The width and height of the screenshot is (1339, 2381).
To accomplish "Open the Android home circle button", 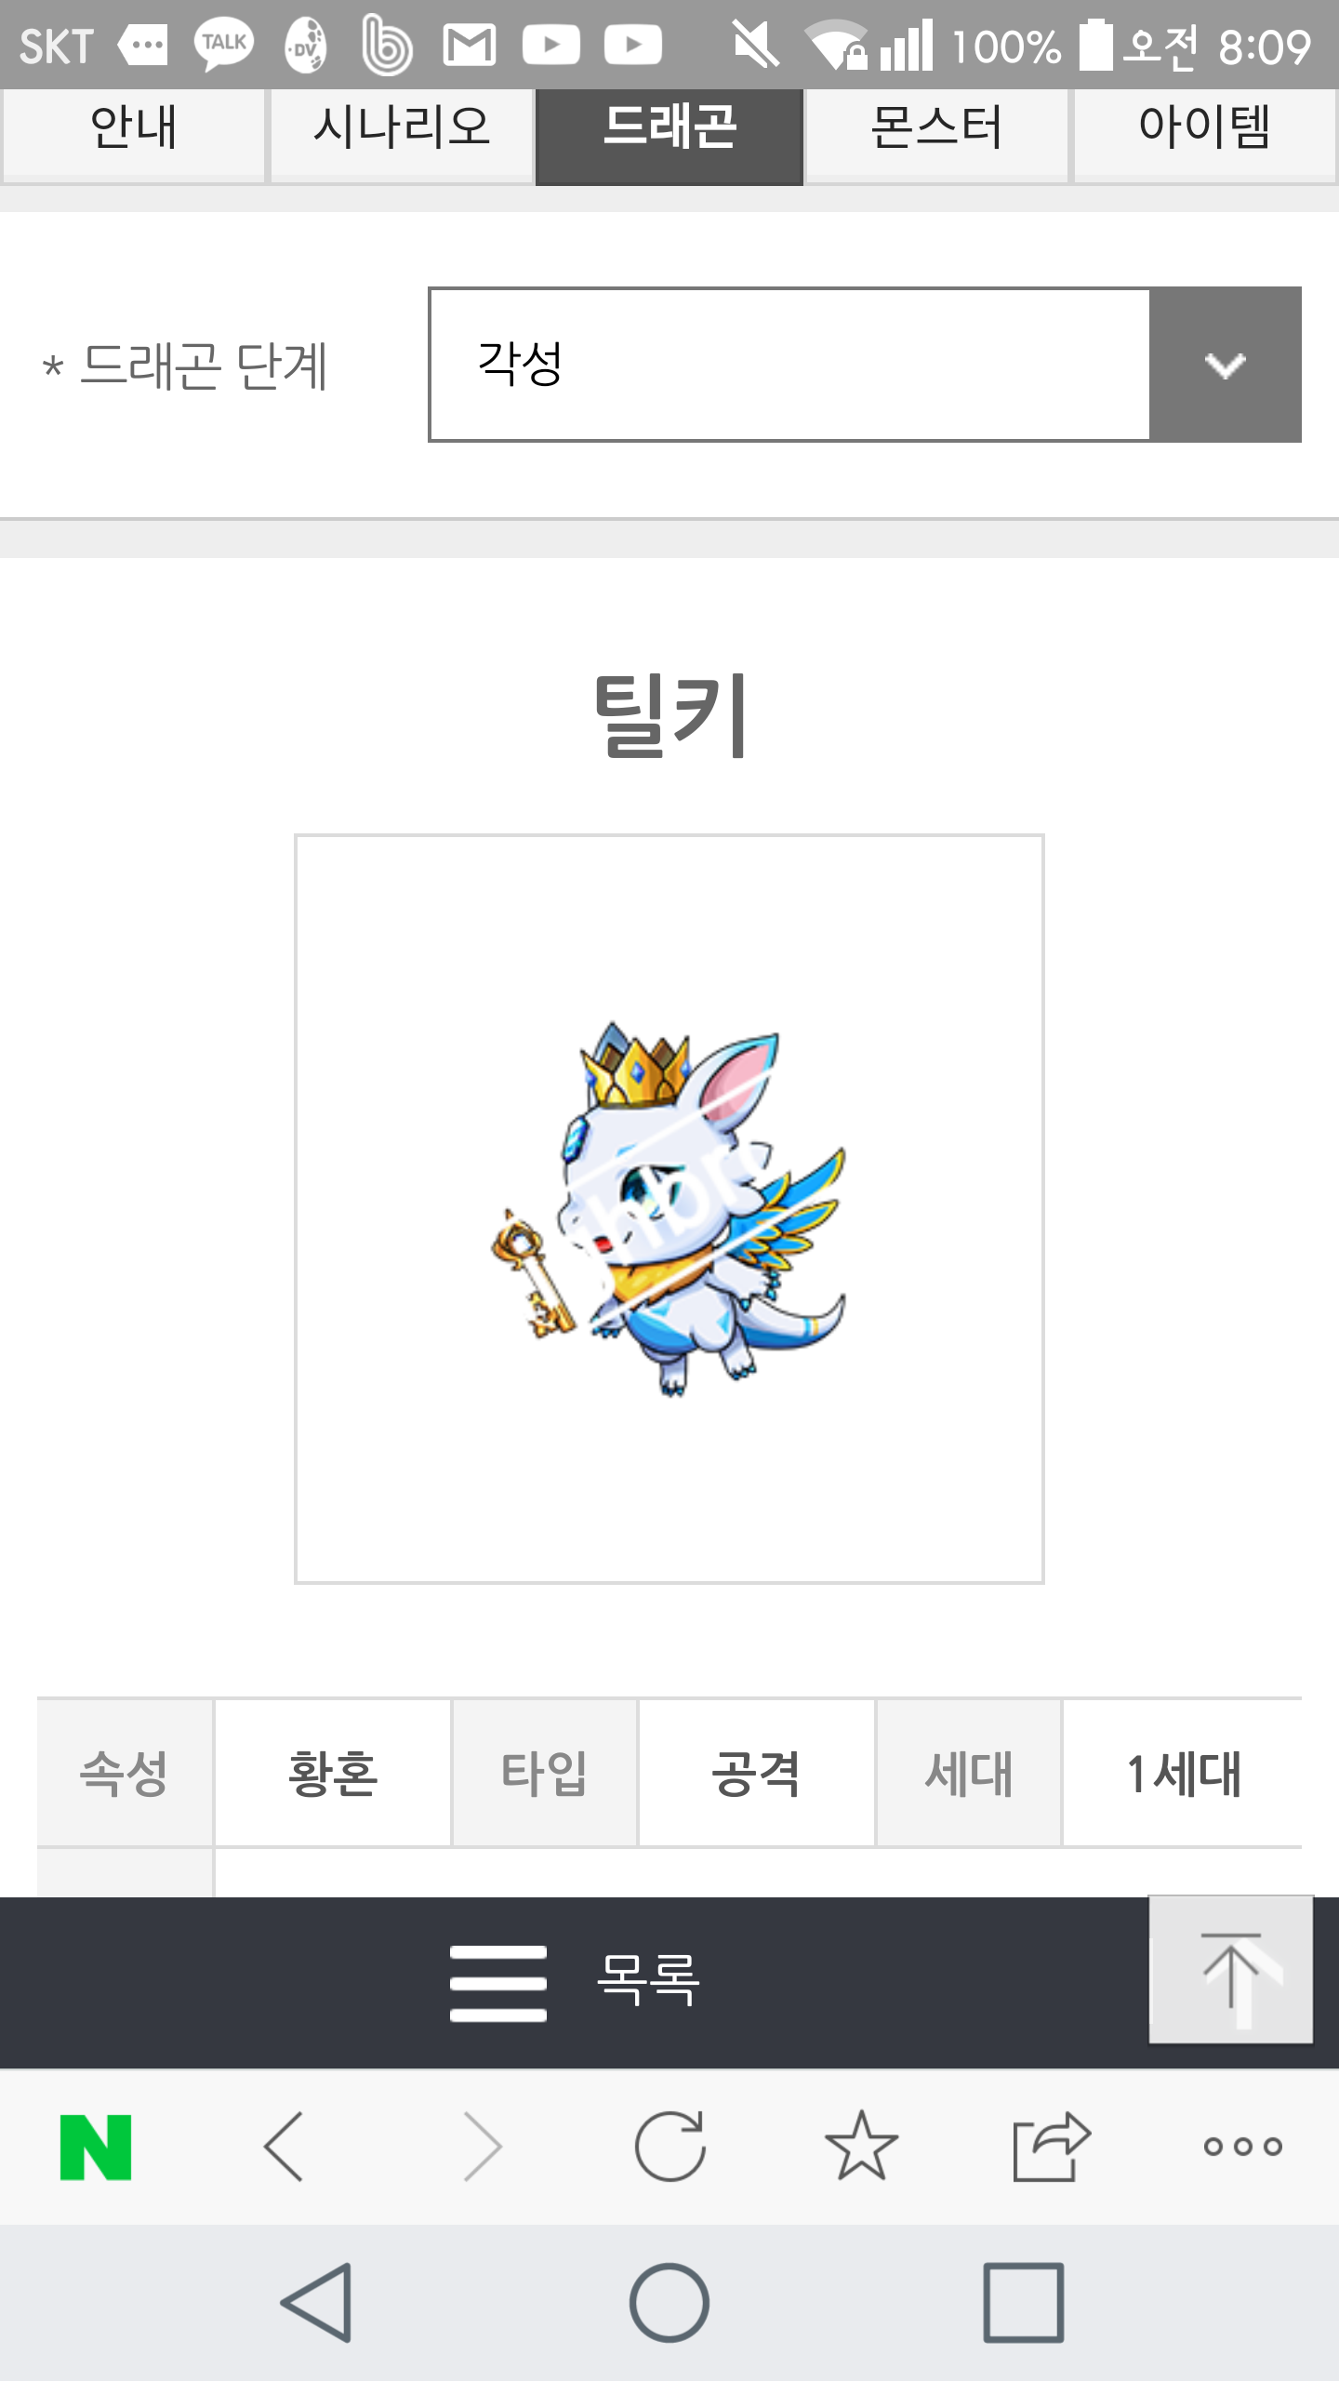I will [x=669, y=2302].
